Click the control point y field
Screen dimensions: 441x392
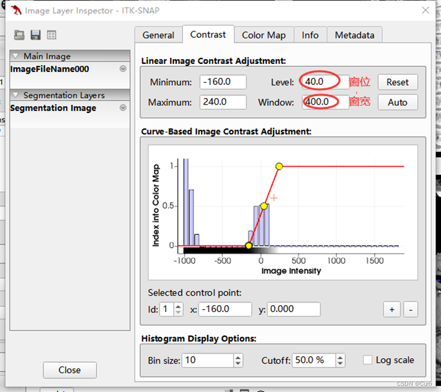point(293,310)
